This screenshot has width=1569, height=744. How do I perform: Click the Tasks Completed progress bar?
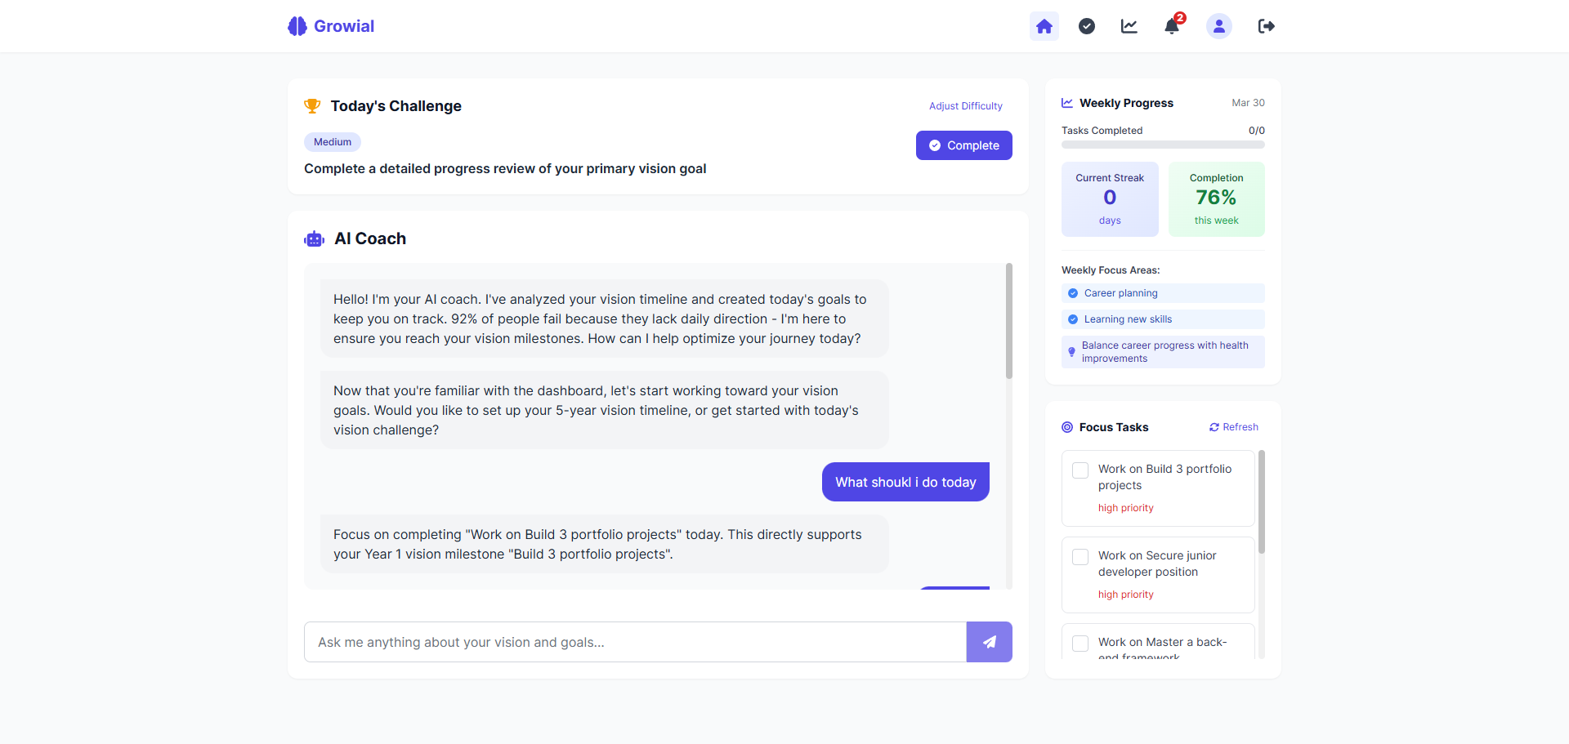tap(1163, 145)
